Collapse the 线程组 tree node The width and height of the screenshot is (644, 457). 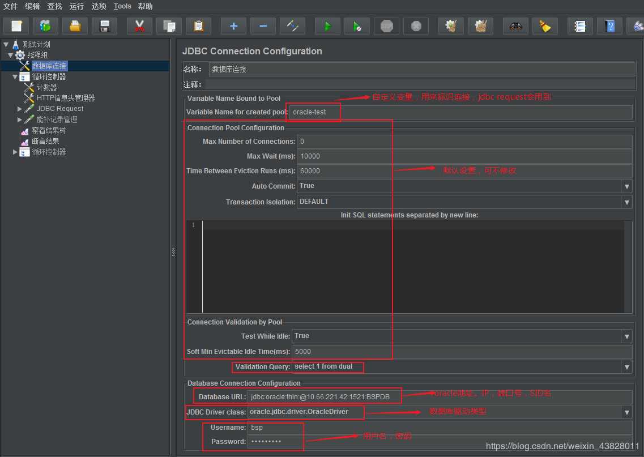(x=10, y=55)
